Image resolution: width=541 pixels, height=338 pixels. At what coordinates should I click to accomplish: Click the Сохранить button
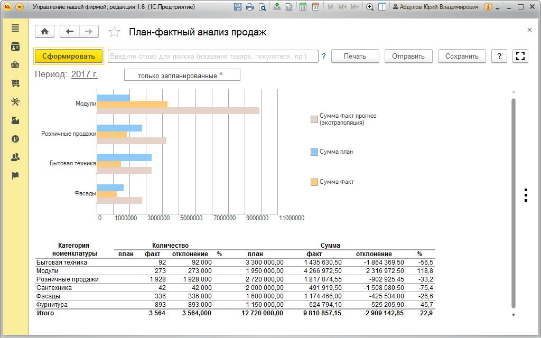click(462, 56)
